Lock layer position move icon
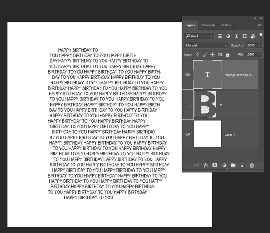This screenshot has width=270, height=233. click(212, 55)
